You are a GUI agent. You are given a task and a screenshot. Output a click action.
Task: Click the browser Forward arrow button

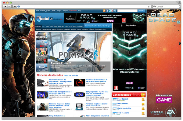point(9,6)
